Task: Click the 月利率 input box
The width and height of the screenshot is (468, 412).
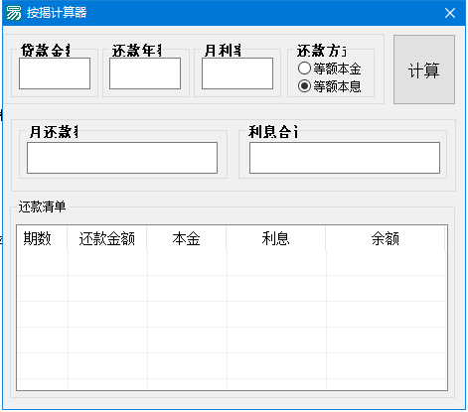Action: [x=237, y=73]
